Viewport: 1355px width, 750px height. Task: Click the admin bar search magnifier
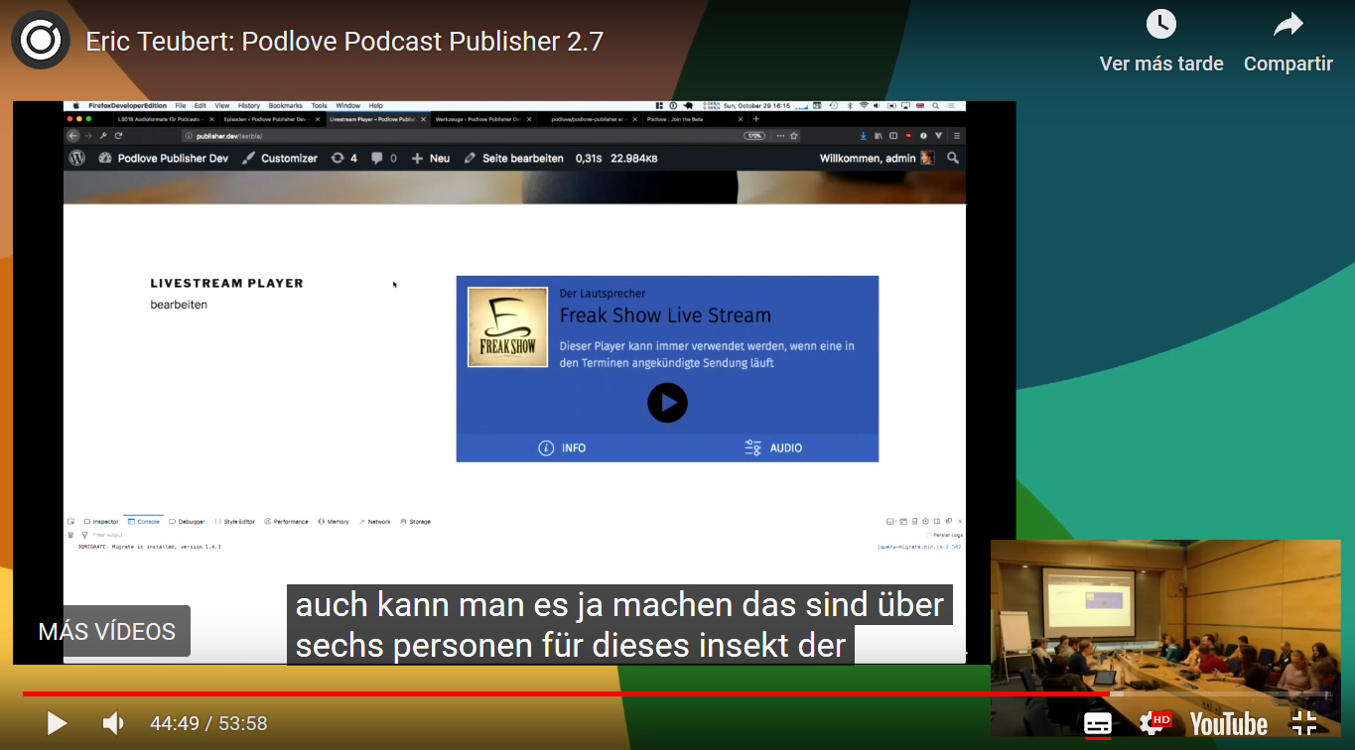tap(953, 158)
